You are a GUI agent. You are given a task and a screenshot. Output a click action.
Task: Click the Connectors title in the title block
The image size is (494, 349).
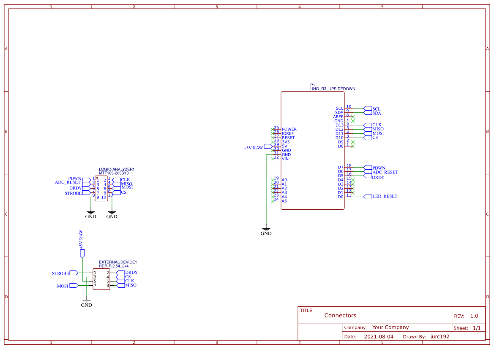tap(340, 315)
